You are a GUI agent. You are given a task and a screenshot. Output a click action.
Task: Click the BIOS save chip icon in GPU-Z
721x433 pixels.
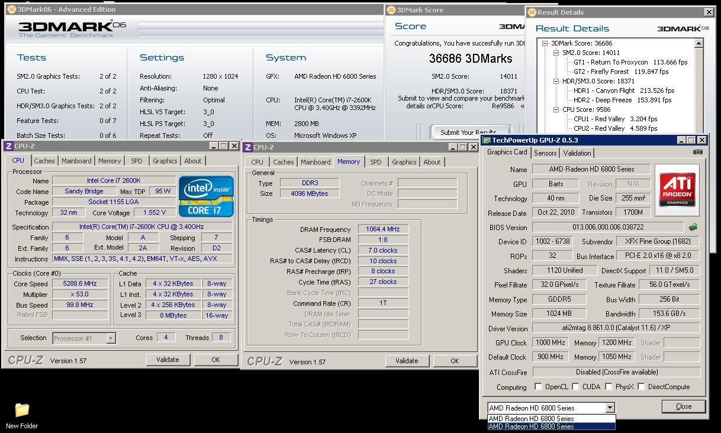(693, 227)
